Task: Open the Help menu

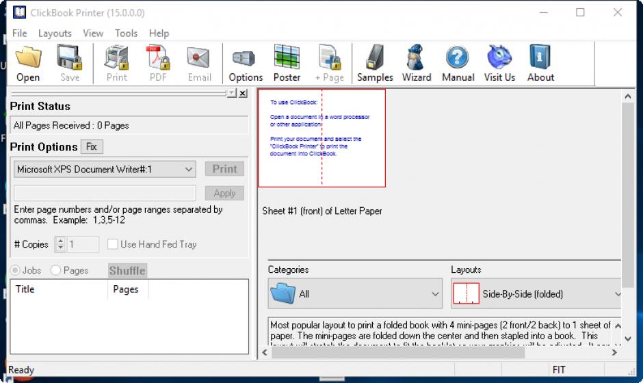Action: [159, 34]
